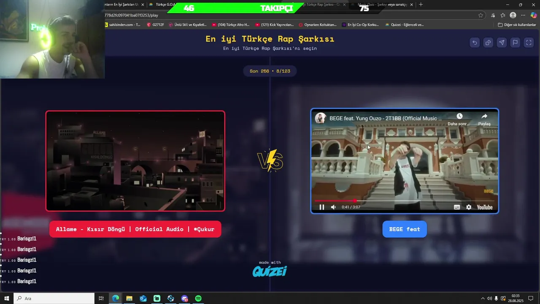Open system volume control in tray
The height and width of the screenshot is (304, 540).
pyautogui.click(x=489, y=299)
